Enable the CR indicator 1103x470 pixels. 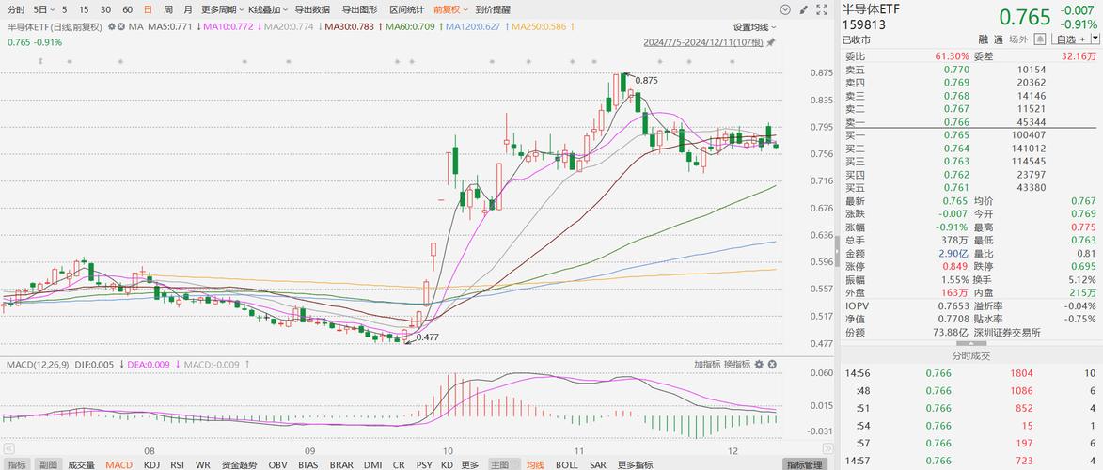click(x=399, y=464)
